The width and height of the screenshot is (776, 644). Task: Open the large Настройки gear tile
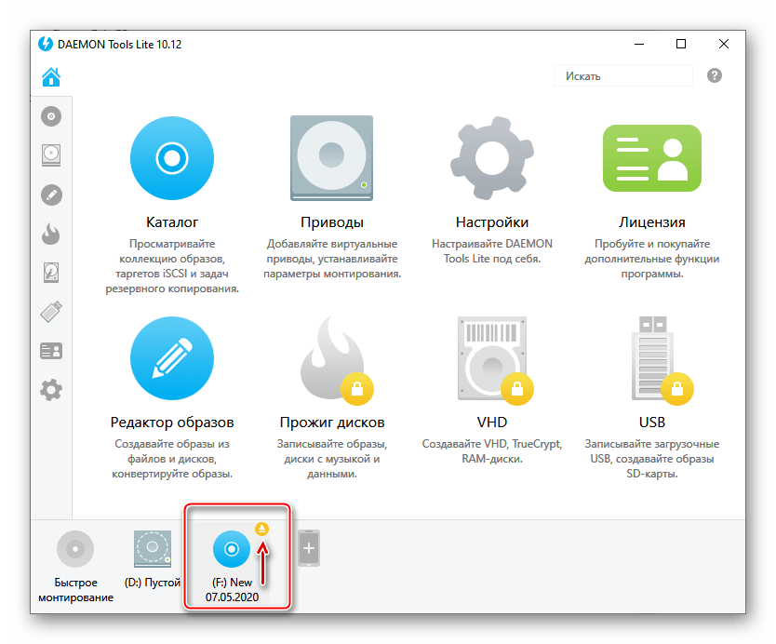[492, 158]
